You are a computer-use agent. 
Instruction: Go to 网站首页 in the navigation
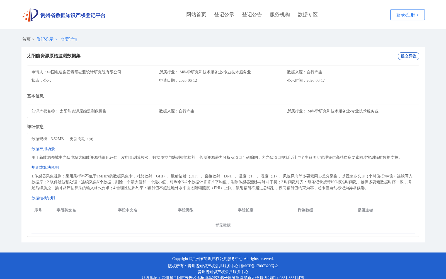pyautogui.click(x=196, y=15)
